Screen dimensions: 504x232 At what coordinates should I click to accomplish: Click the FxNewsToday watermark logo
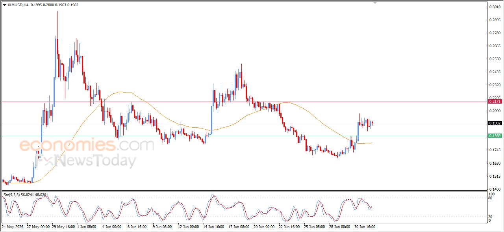click(85, 161)
